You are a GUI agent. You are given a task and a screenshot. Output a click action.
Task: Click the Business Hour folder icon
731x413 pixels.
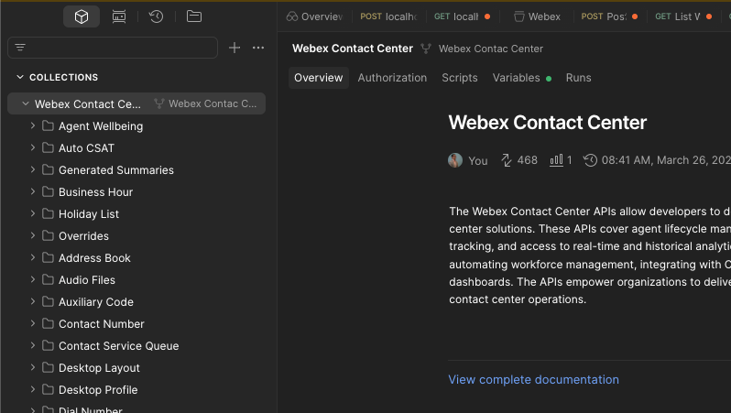[48, 191]
